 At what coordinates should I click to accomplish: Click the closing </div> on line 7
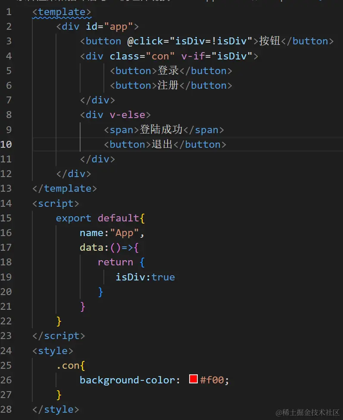click(x=97, y=100)
